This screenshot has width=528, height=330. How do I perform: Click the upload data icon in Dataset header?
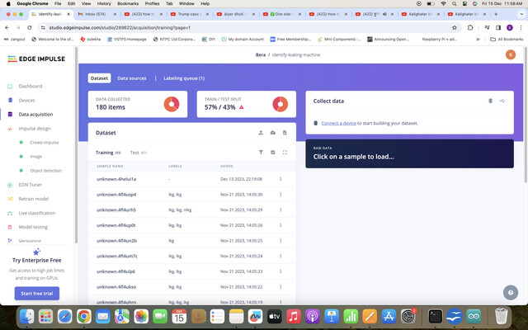click(x=261, y=133)
